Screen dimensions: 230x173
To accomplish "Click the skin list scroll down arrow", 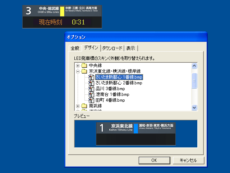I will click(194, 107).
